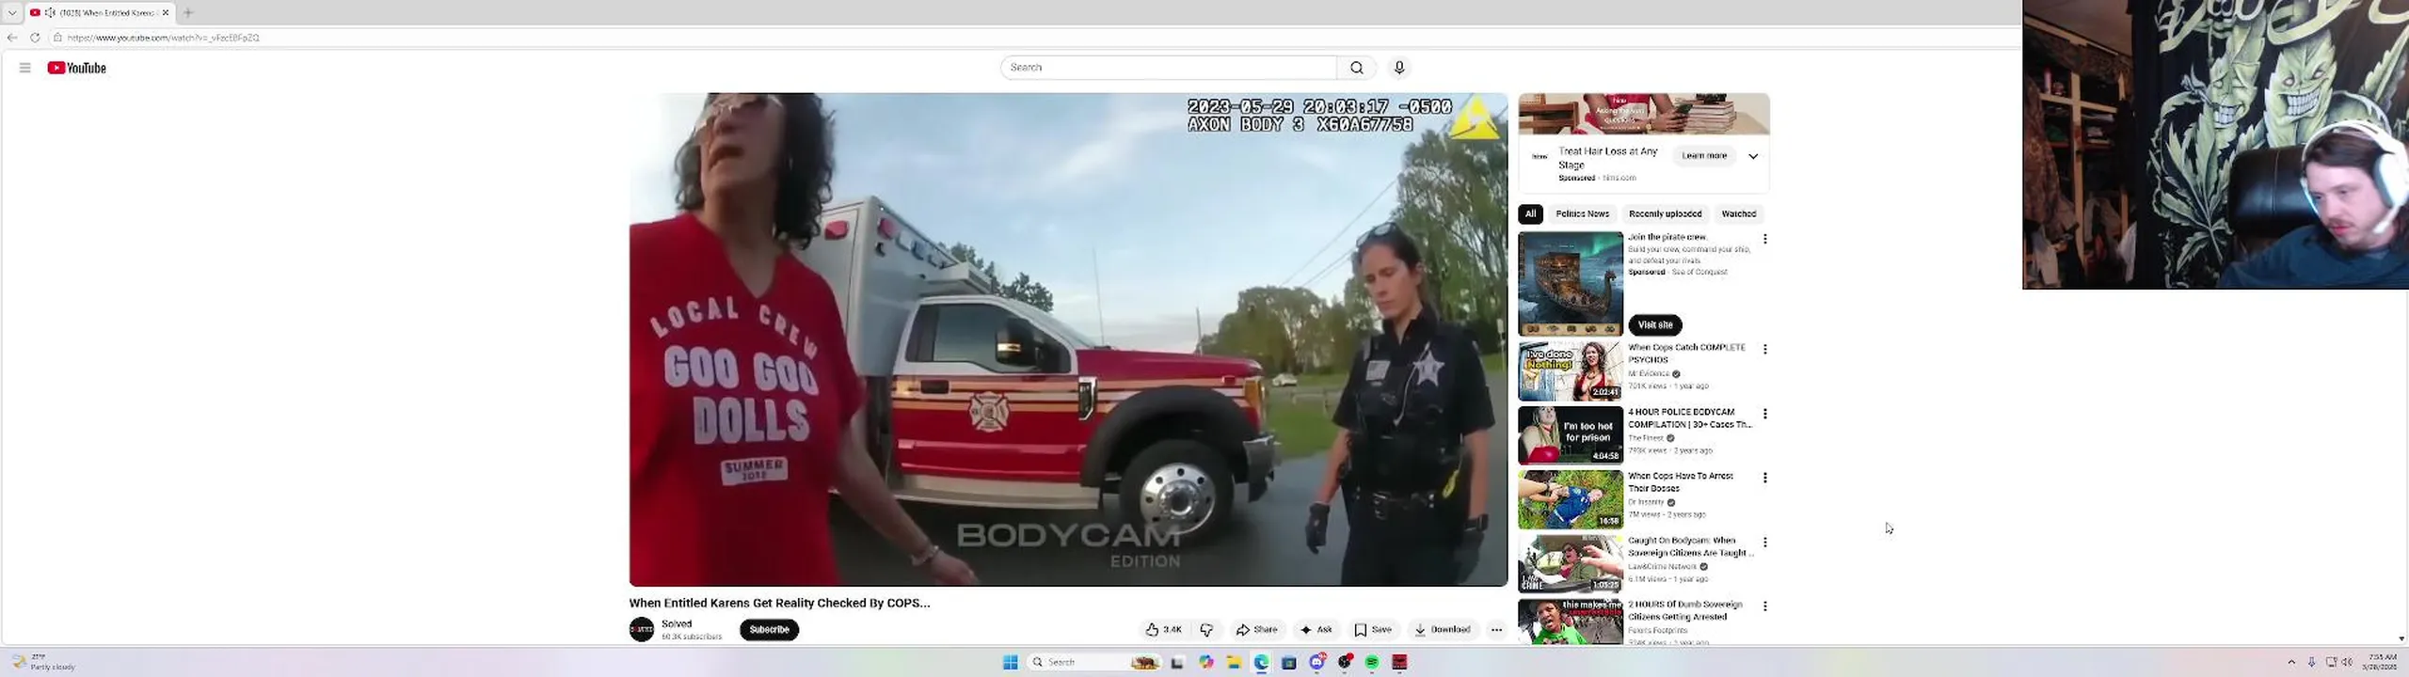The height and width of the screenshot is (677, 2409).
Task: Click the page scrollbar down arrow
Action: tap(2401, 639)
